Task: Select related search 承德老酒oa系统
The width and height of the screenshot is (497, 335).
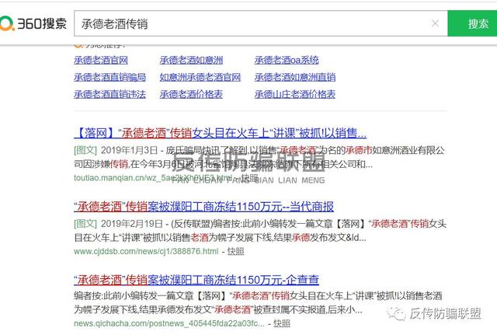Action: [287, 61]
